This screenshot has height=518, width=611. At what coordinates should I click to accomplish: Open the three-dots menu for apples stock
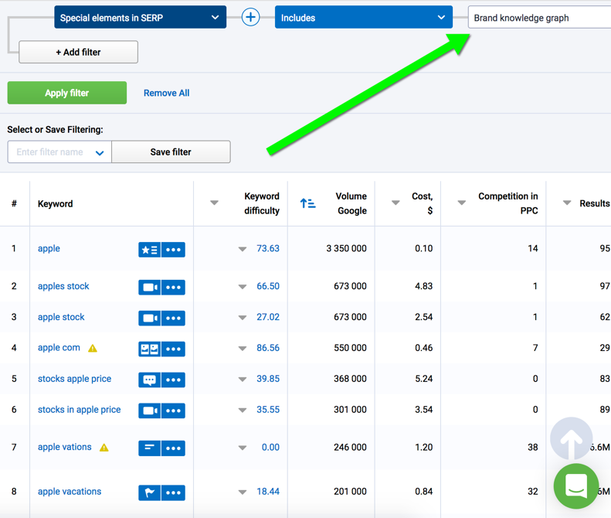click(173, 288)
